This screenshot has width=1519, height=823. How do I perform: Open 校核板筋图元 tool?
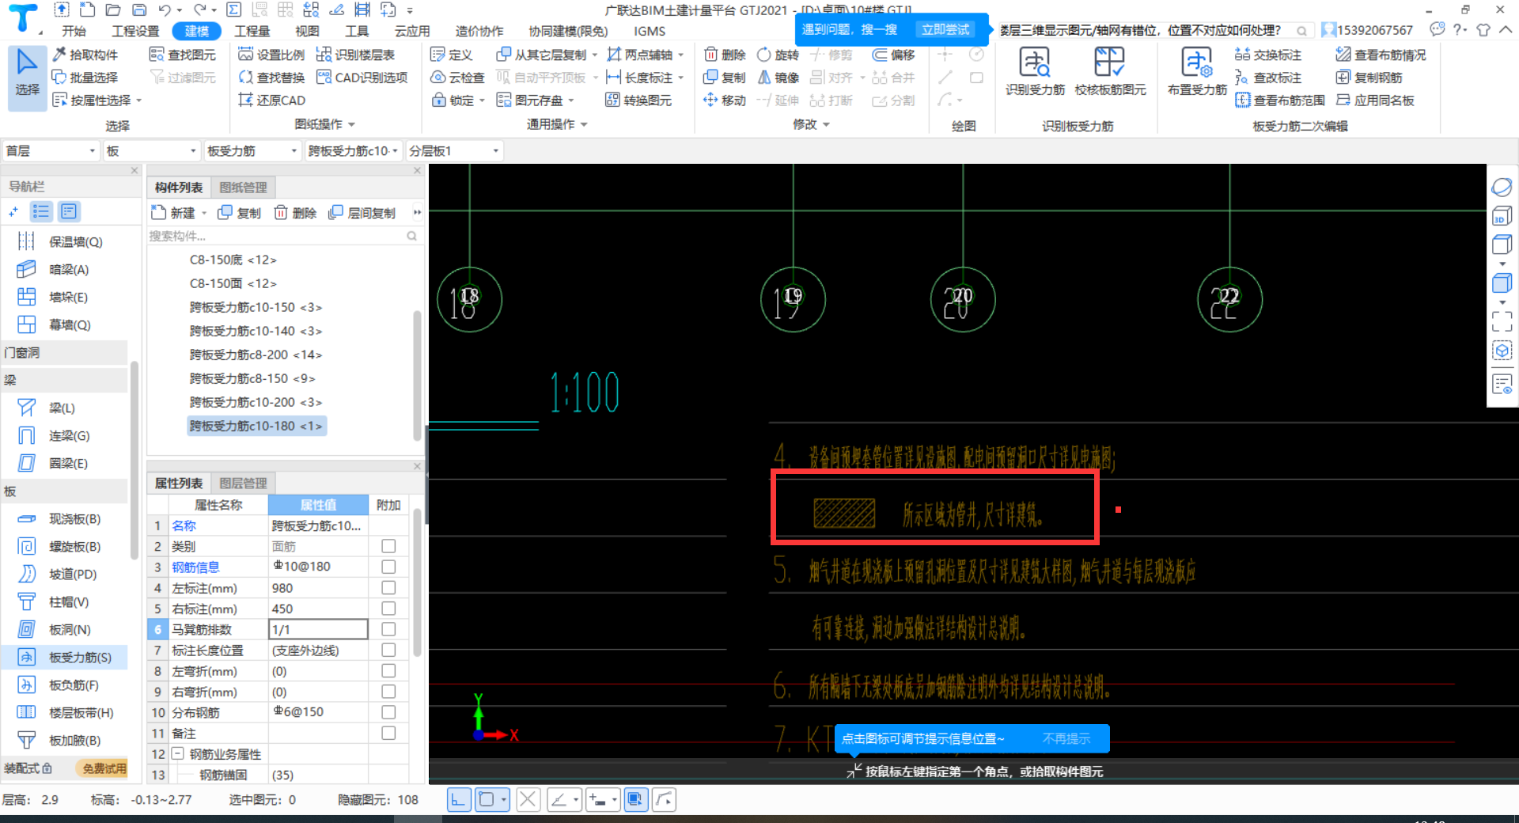tap(1110, 71)
